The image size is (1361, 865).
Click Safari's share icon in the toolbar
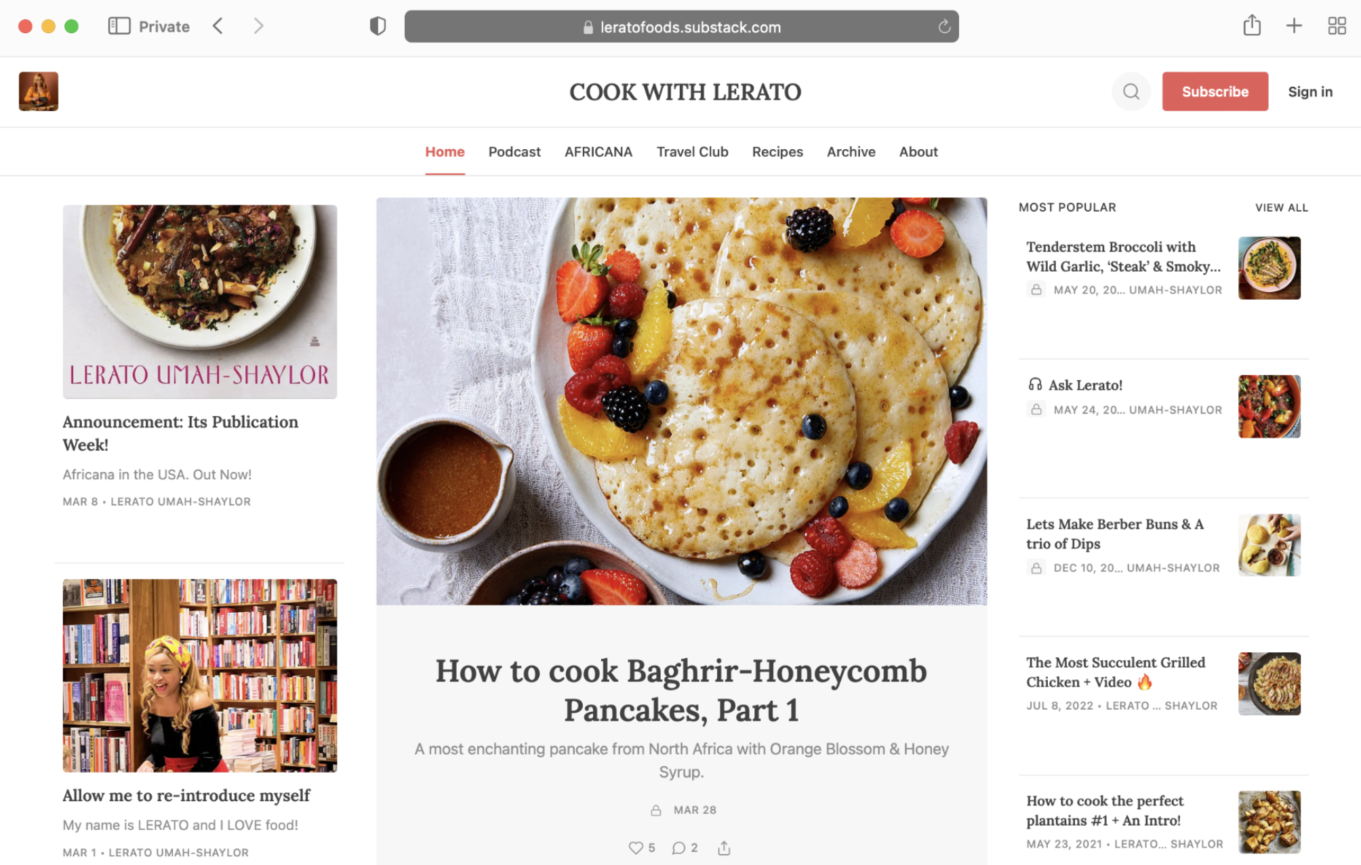(x=1252, y=26)
